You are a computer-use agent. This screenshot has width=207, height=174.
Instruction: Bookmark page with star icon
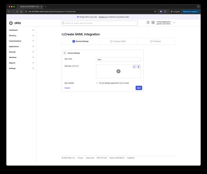click(x=155, y=11)
